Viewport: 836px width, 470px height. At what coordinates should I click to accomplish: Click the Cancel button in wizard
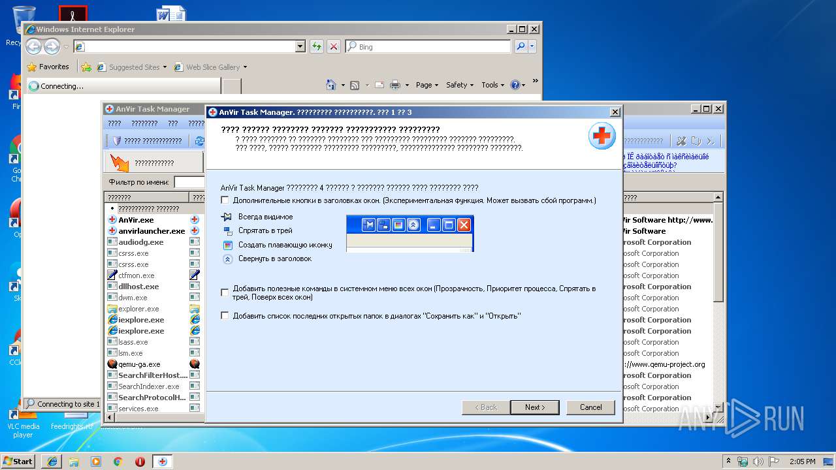coord(591,407)
